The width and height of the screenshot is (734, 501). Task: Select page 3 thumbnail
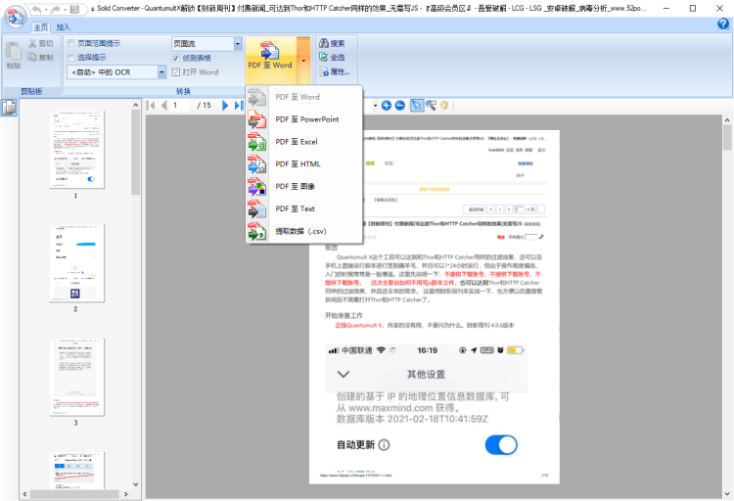pyautogui.click(x=77, y=378)
